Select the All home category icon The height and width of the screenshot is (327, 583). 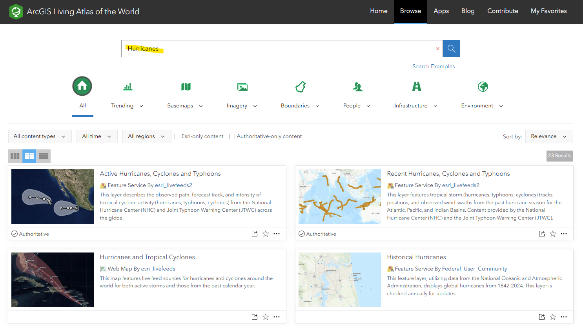pos(82,86)
